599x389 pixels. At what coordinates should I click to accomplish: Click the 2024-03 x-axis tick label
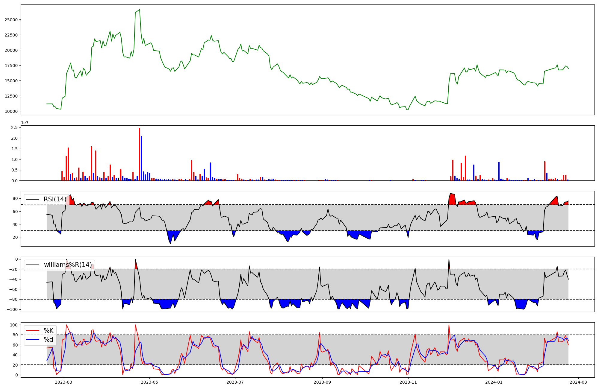[578, 382]
